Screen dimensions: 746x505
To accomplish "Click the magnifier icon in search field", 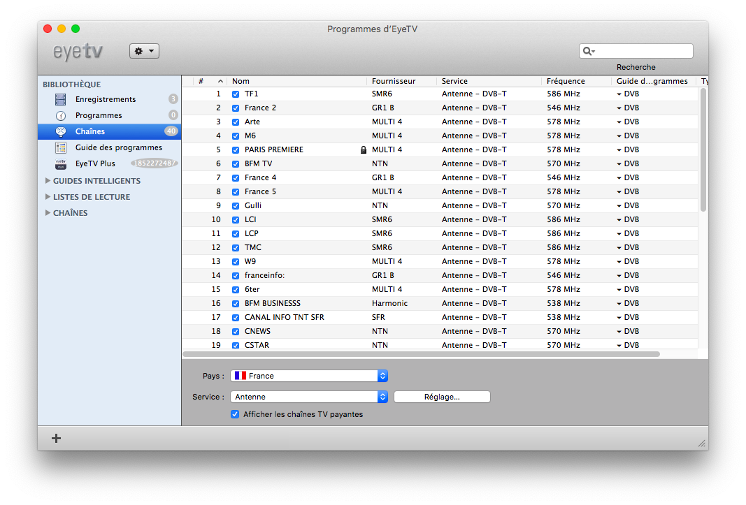I will pos(588,51).
